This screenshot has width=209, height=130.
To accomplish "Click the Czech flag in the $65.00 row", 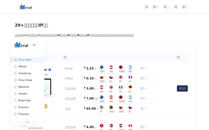I will click(x=130, y=107).
